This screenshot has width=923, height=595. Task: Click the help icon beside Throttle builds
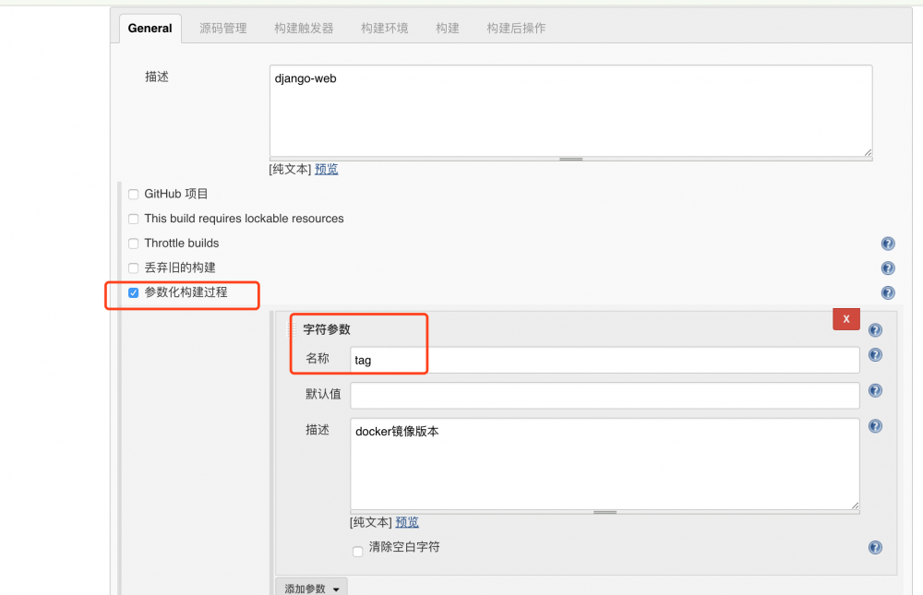click(888, 244)
